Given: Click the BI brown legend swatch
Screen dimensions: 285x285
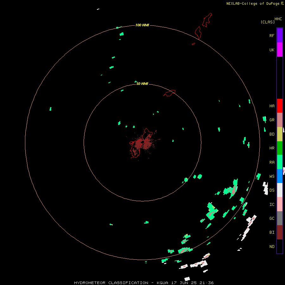Looking at the screenshot, I should [280, 232].
